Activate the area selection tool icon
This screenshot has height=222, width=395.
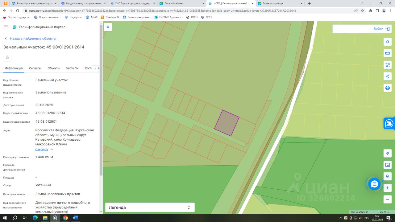pos(388,65)
